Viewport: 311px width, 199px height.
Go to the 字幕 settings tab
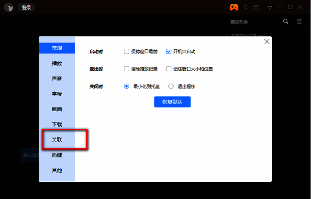point(57,94)
